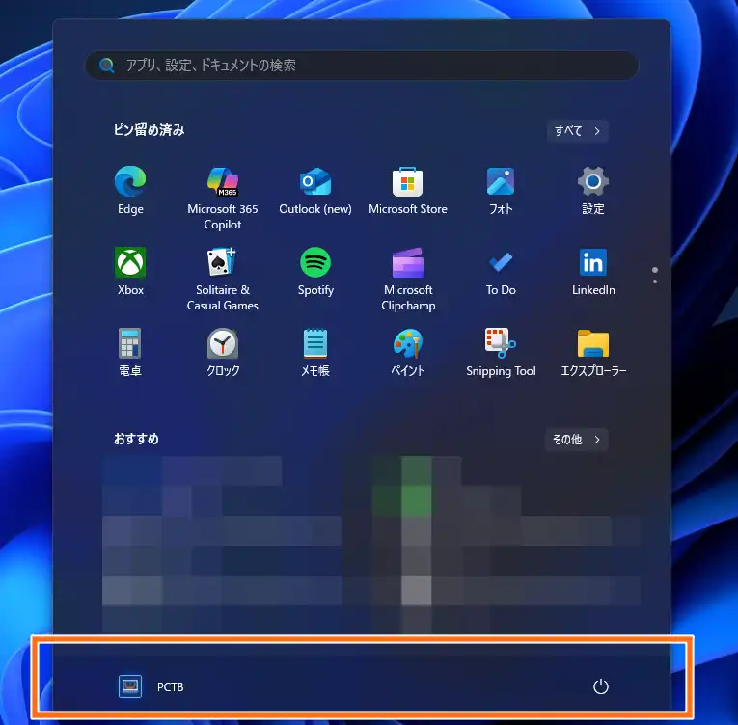The image size is (738, 725).
Task: Open the To Do app
Action: (501, 272)
